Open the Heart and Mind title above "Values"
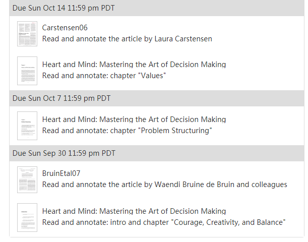This screenshot has height=242, width=308. (134, 65)
